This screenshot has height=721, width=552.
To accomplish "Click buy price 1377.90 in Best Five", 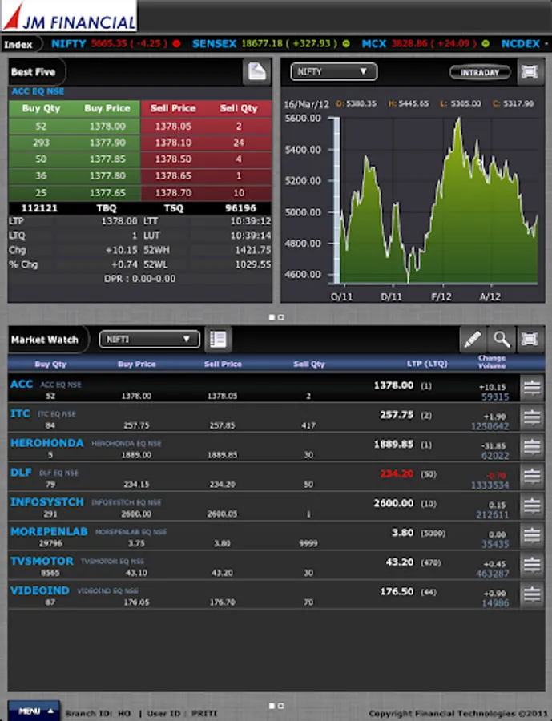I will (x=107, y=143).
